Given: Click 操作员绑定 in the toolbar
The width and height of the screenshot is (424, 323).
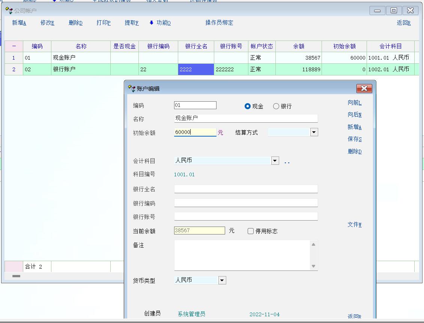Looking at the screenshot, I should point(219,23).
